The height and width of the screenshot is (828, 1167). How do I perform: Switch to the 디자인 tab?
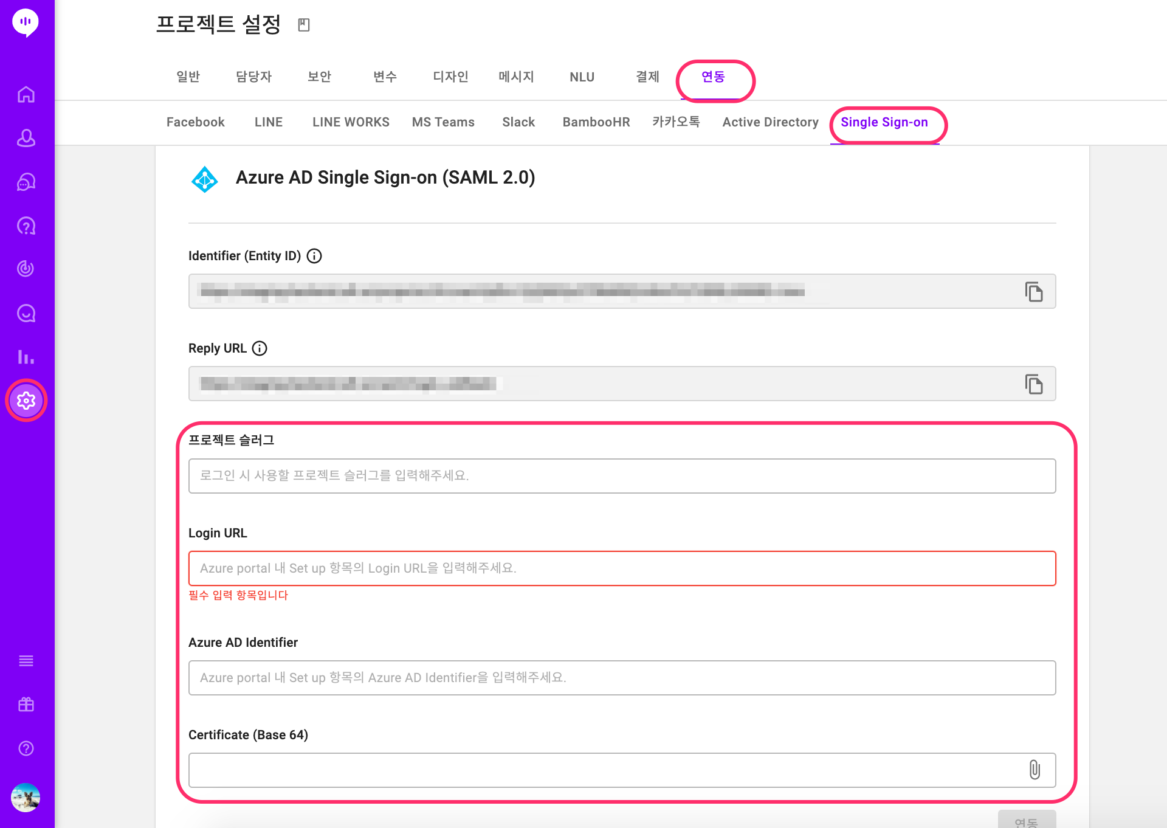coord(451,77)
